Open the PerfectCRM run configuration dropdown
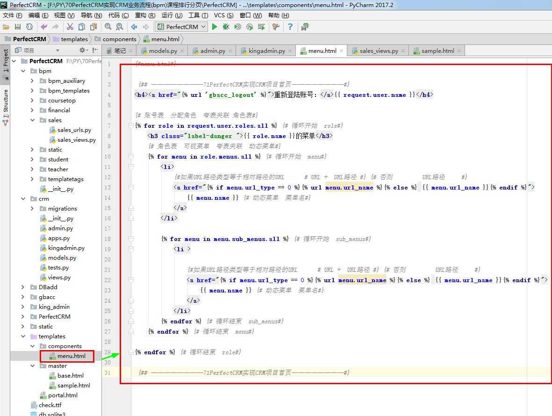Viewport: 552px width, 416px height. click(x=182, y=27)
